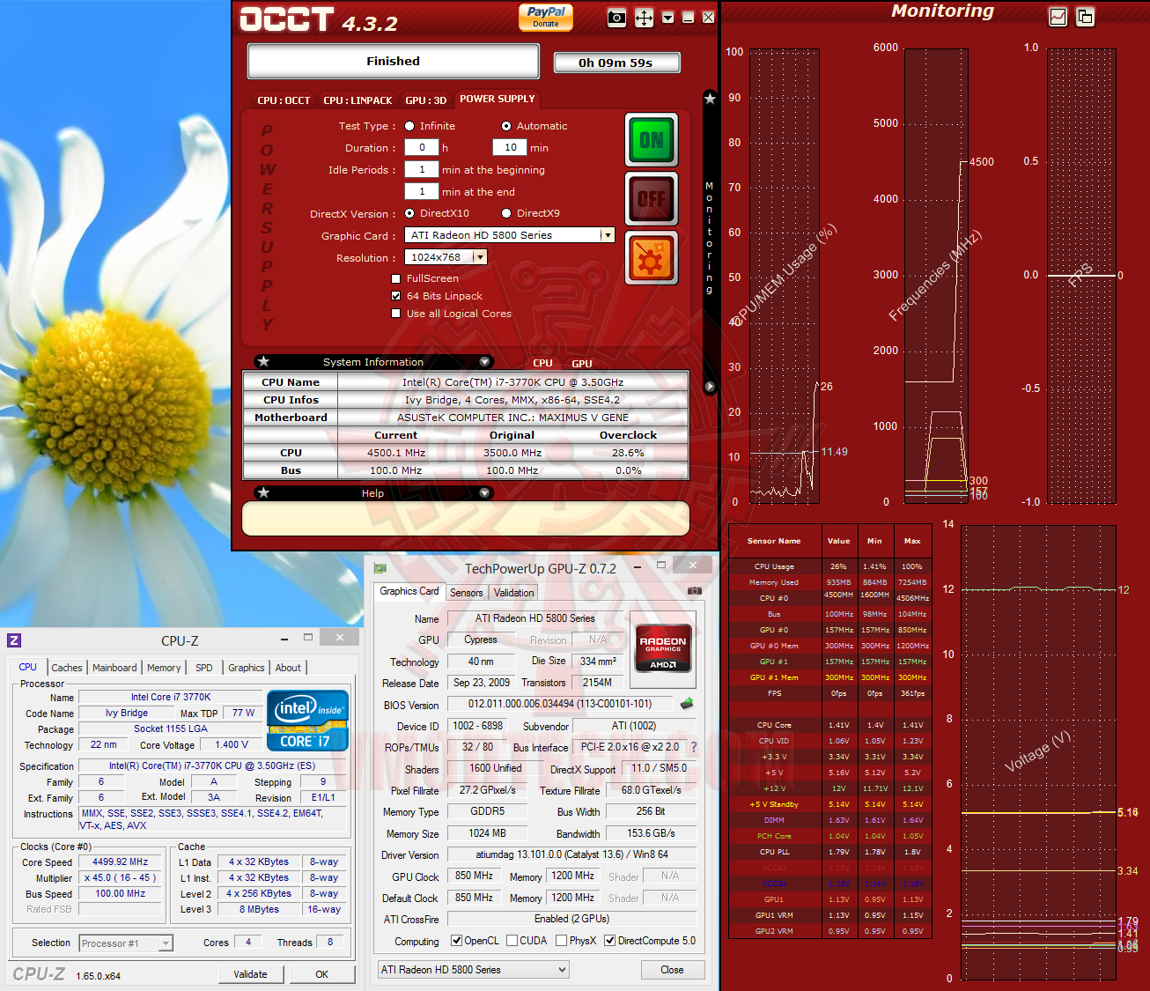The height and width of the screenshot is (991, 1150).
Task: Take an OCCT screenshot with camera icon
Action: pyautogui.click(x=617, y=18)
